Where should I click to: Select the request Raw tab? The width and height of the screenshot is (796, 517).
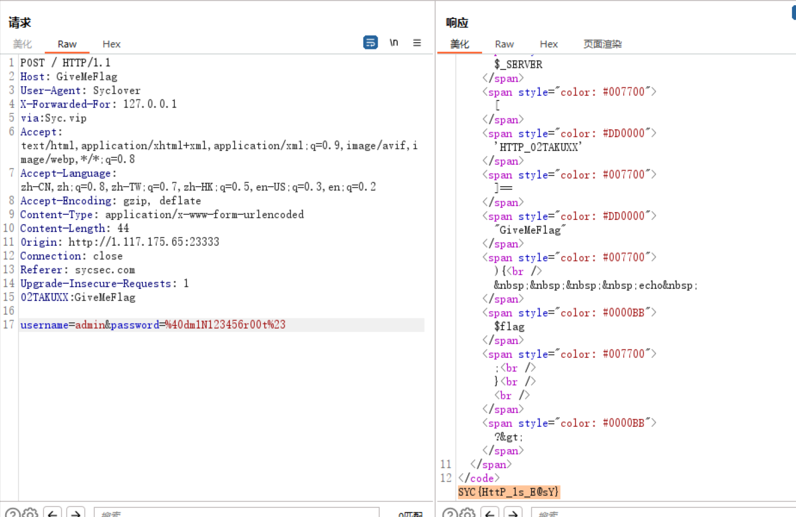(x=67, y=44)
